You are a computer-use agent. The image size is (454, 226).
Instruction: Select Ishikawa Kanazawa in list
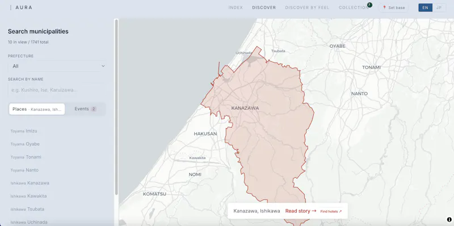tap(30, 183)
